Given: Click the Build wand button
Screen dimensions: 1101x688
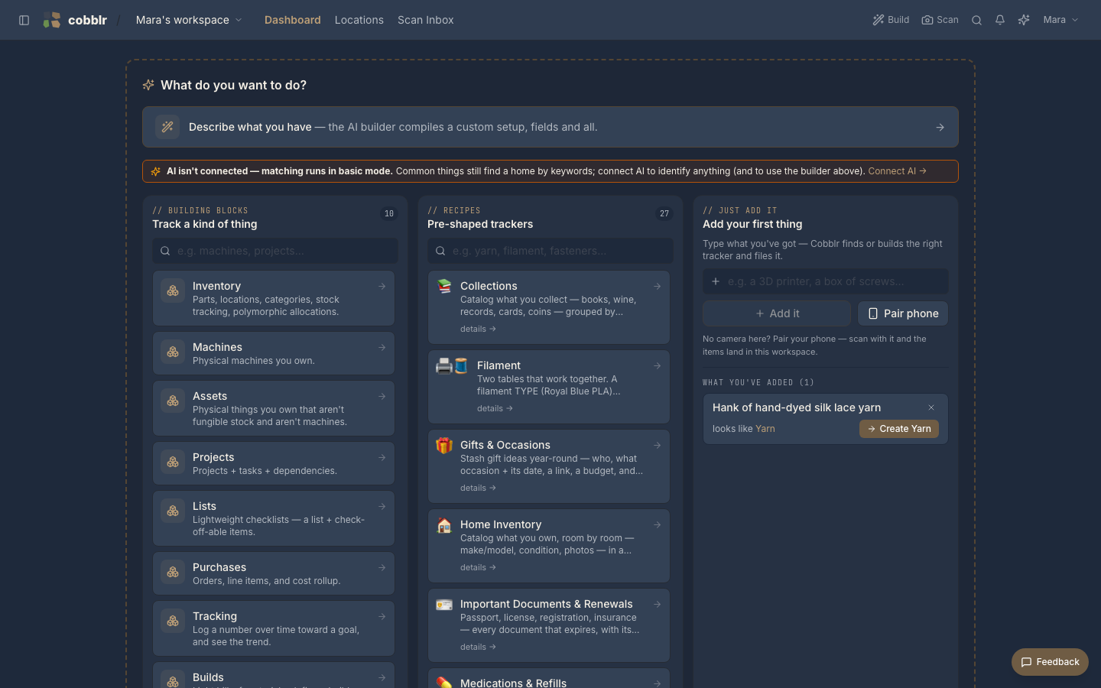Looking at the screenshot, I should pos(891,20).
